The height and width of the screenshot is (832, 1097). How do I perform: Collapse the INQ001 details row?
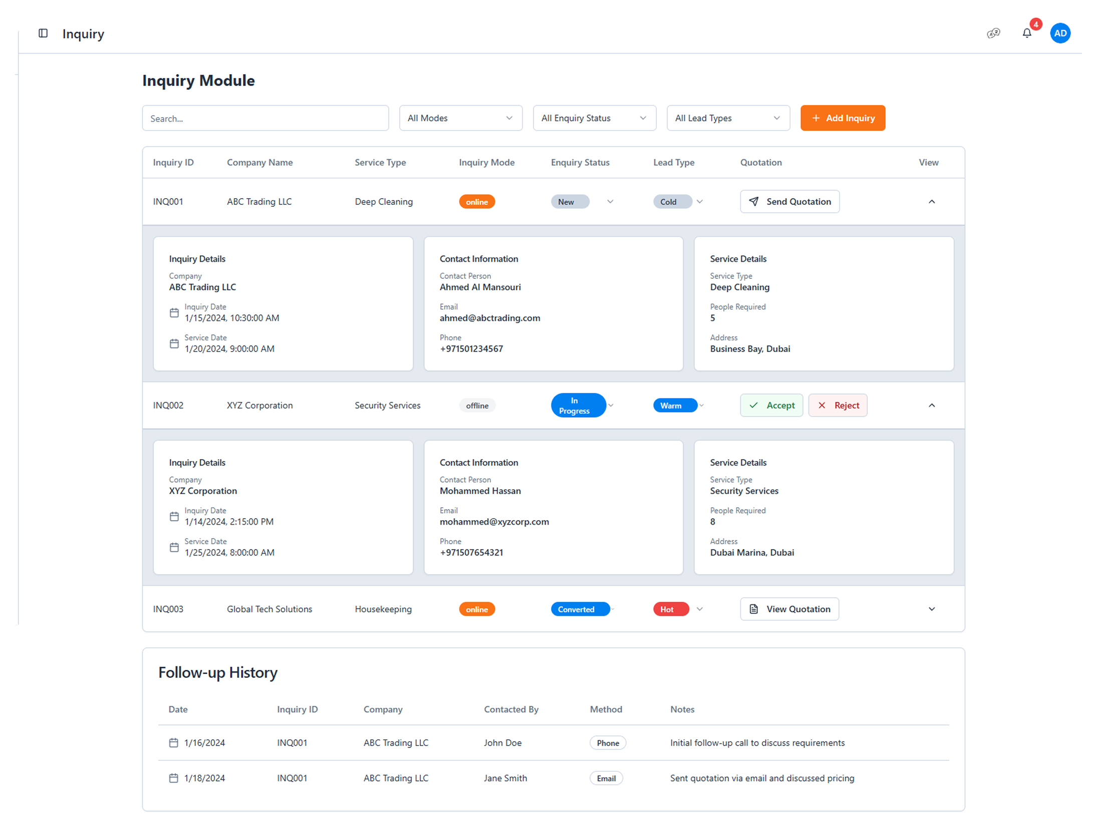931,201
